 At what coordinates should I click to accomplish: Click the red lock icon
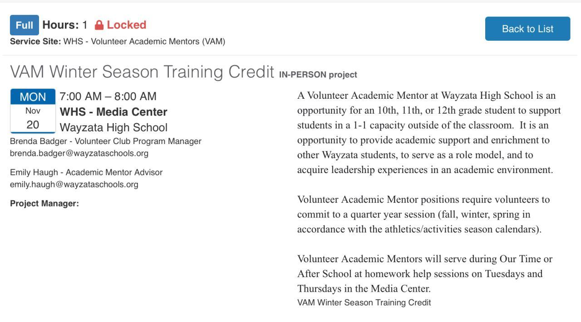[99, 25]
